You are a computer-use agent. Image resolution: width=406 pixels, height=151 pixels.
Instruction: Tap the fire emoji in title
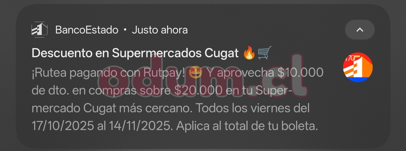[249, 53]
